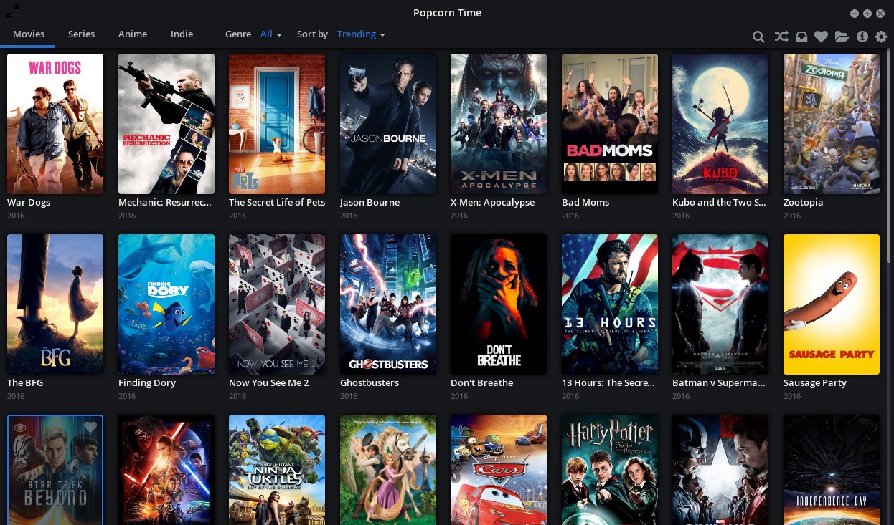Click the "2016" year under Zootopia
Screen dimensions: 894x525
click(792, 216)
